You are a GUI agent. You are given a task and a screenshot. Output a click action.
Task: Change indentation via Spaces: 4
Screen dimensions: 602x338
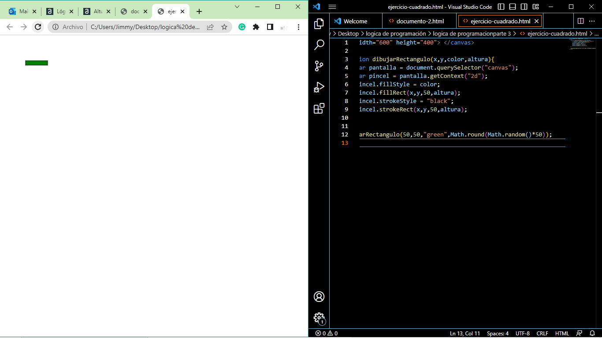tap(498, 334)
